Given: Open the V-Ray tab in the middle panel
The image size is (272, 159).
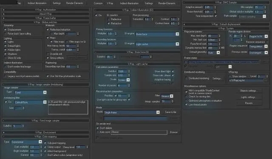Looking at the screenshot, I should tap(110, 3).
